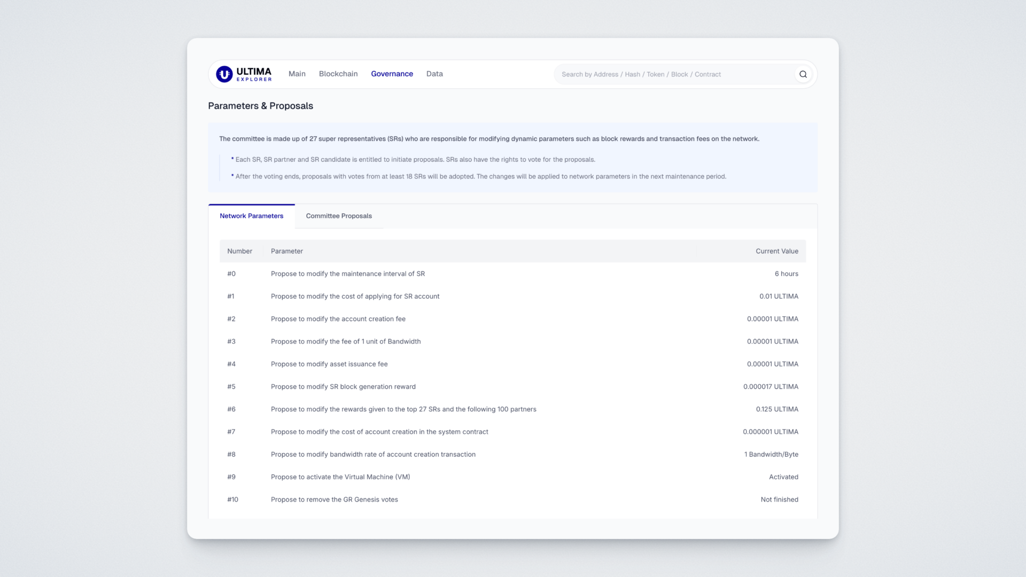Screen dimensions: 1026x577
Task: Click the Parameter column header
Action: [x=286, y=251]
